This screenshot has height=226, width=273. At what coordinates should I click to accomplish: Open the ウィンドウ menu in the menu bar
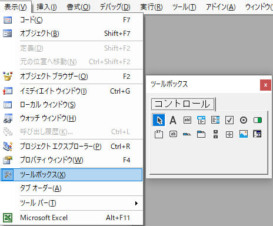click(258, 7)
